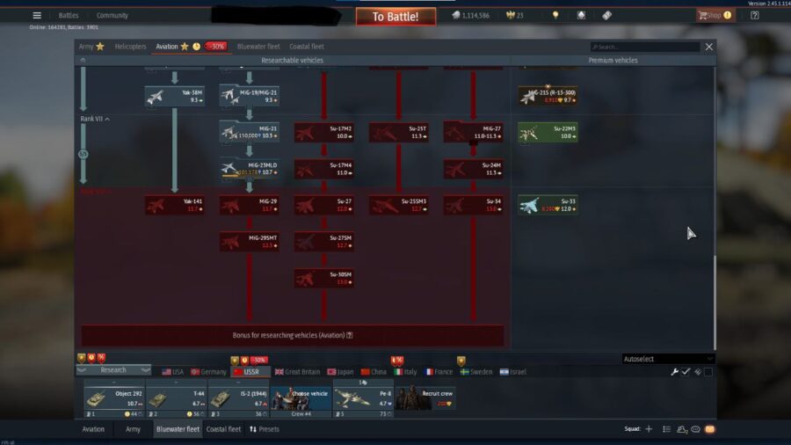The image size is (791, 445).
Task: Add squad member with plus icon
Action: click(649, 429)
